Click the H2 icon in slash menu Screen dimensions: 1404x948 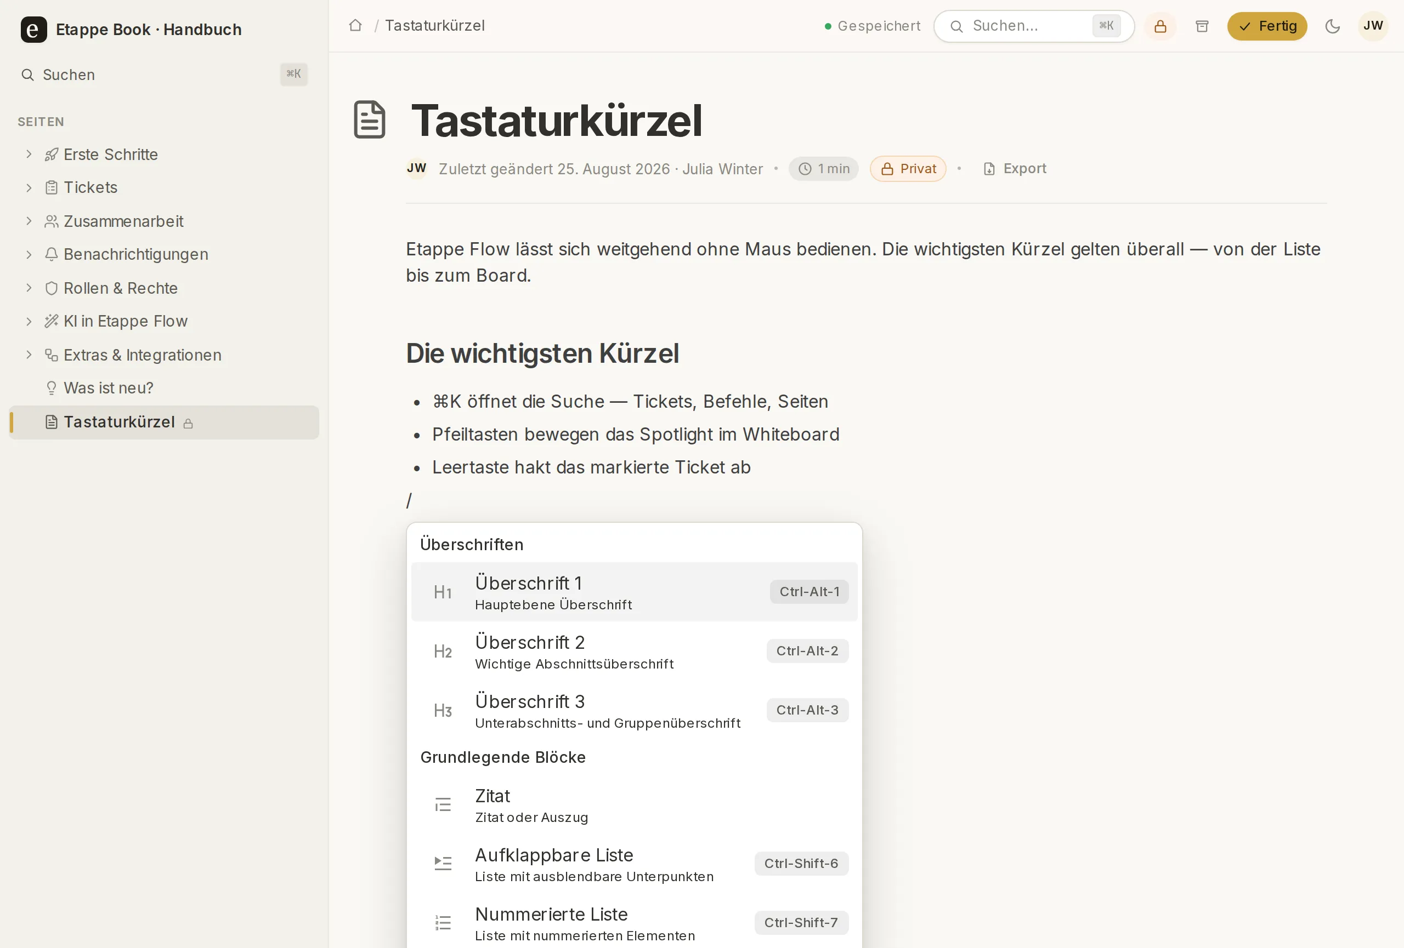pyautogui.click(x=443, y=651)
